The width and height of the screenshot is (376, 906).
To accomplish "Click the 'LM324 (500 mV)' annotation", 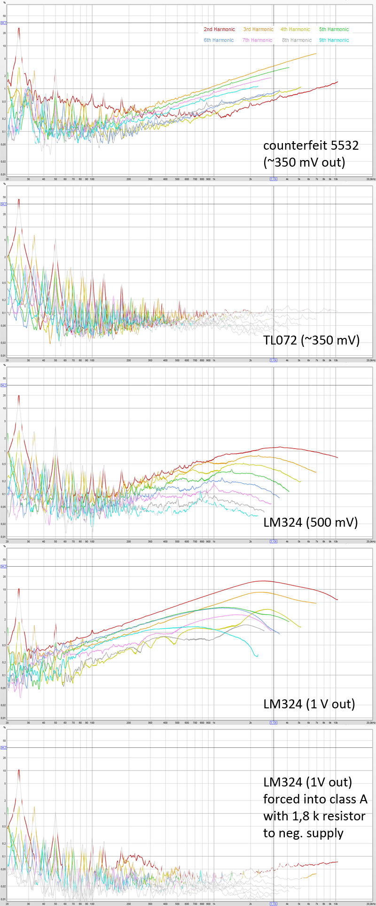I will tap(310, 521).
